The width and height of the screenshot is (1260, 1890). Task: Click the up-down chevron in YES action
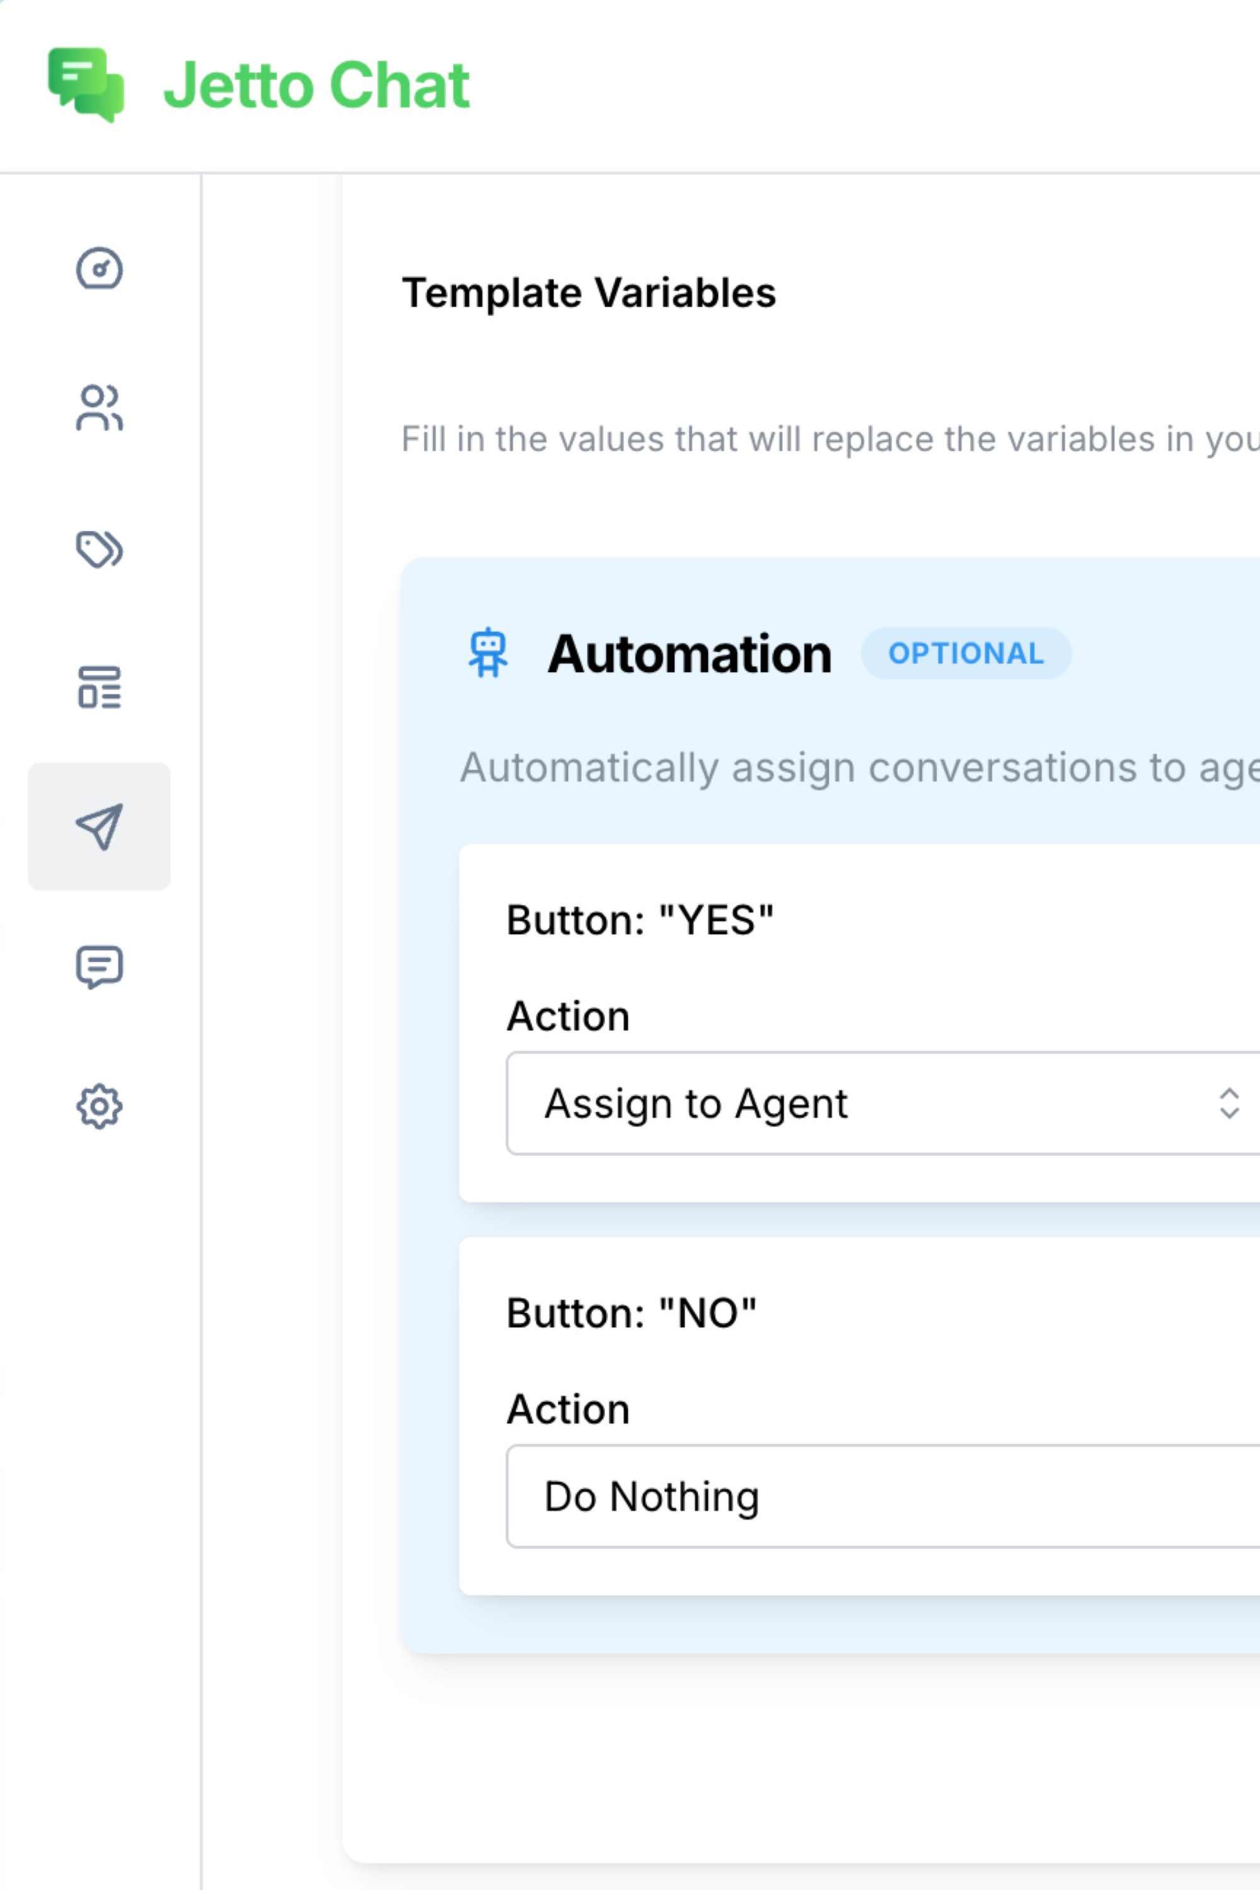pos(1228,1103)
